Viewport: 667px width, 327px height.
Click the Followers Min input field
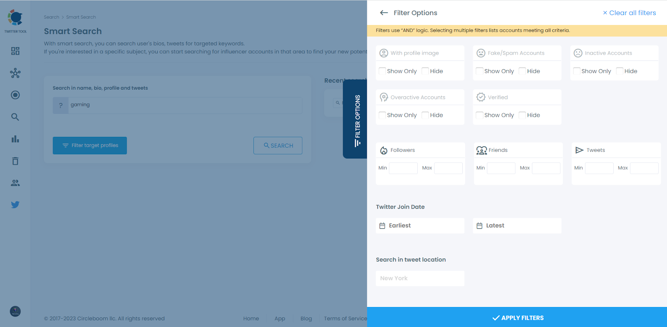[x=403, y=168]
